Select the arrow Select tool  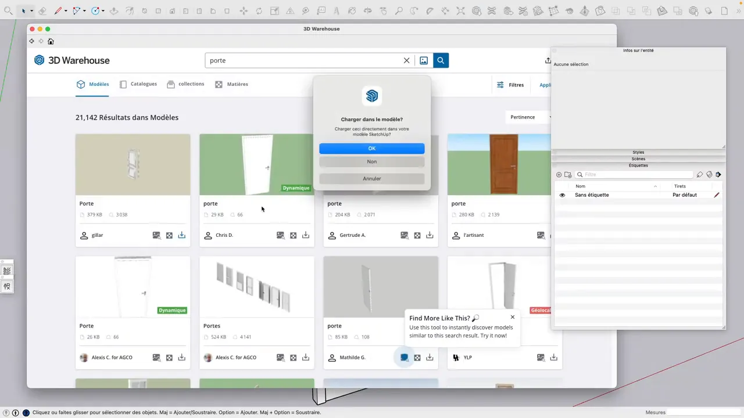tap(23, 10)
